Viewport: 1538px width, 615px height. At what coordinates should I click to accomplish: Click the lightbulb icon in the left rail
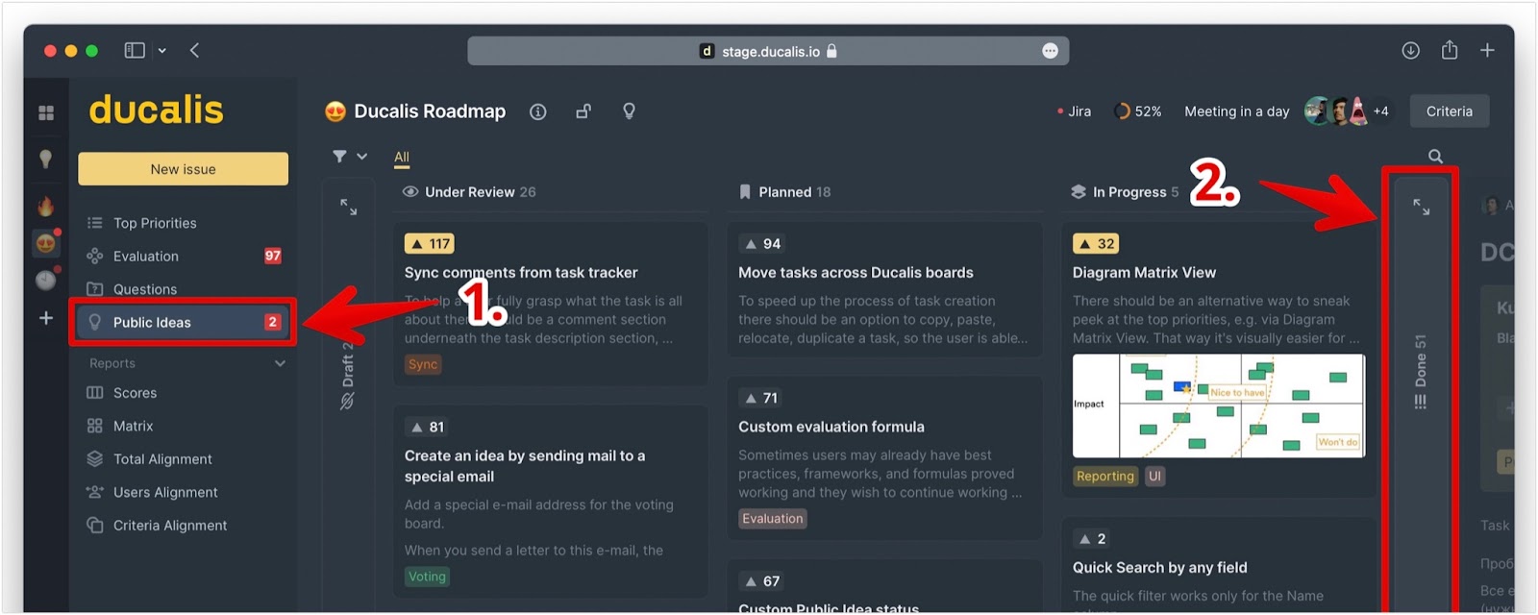coord(45,159)
